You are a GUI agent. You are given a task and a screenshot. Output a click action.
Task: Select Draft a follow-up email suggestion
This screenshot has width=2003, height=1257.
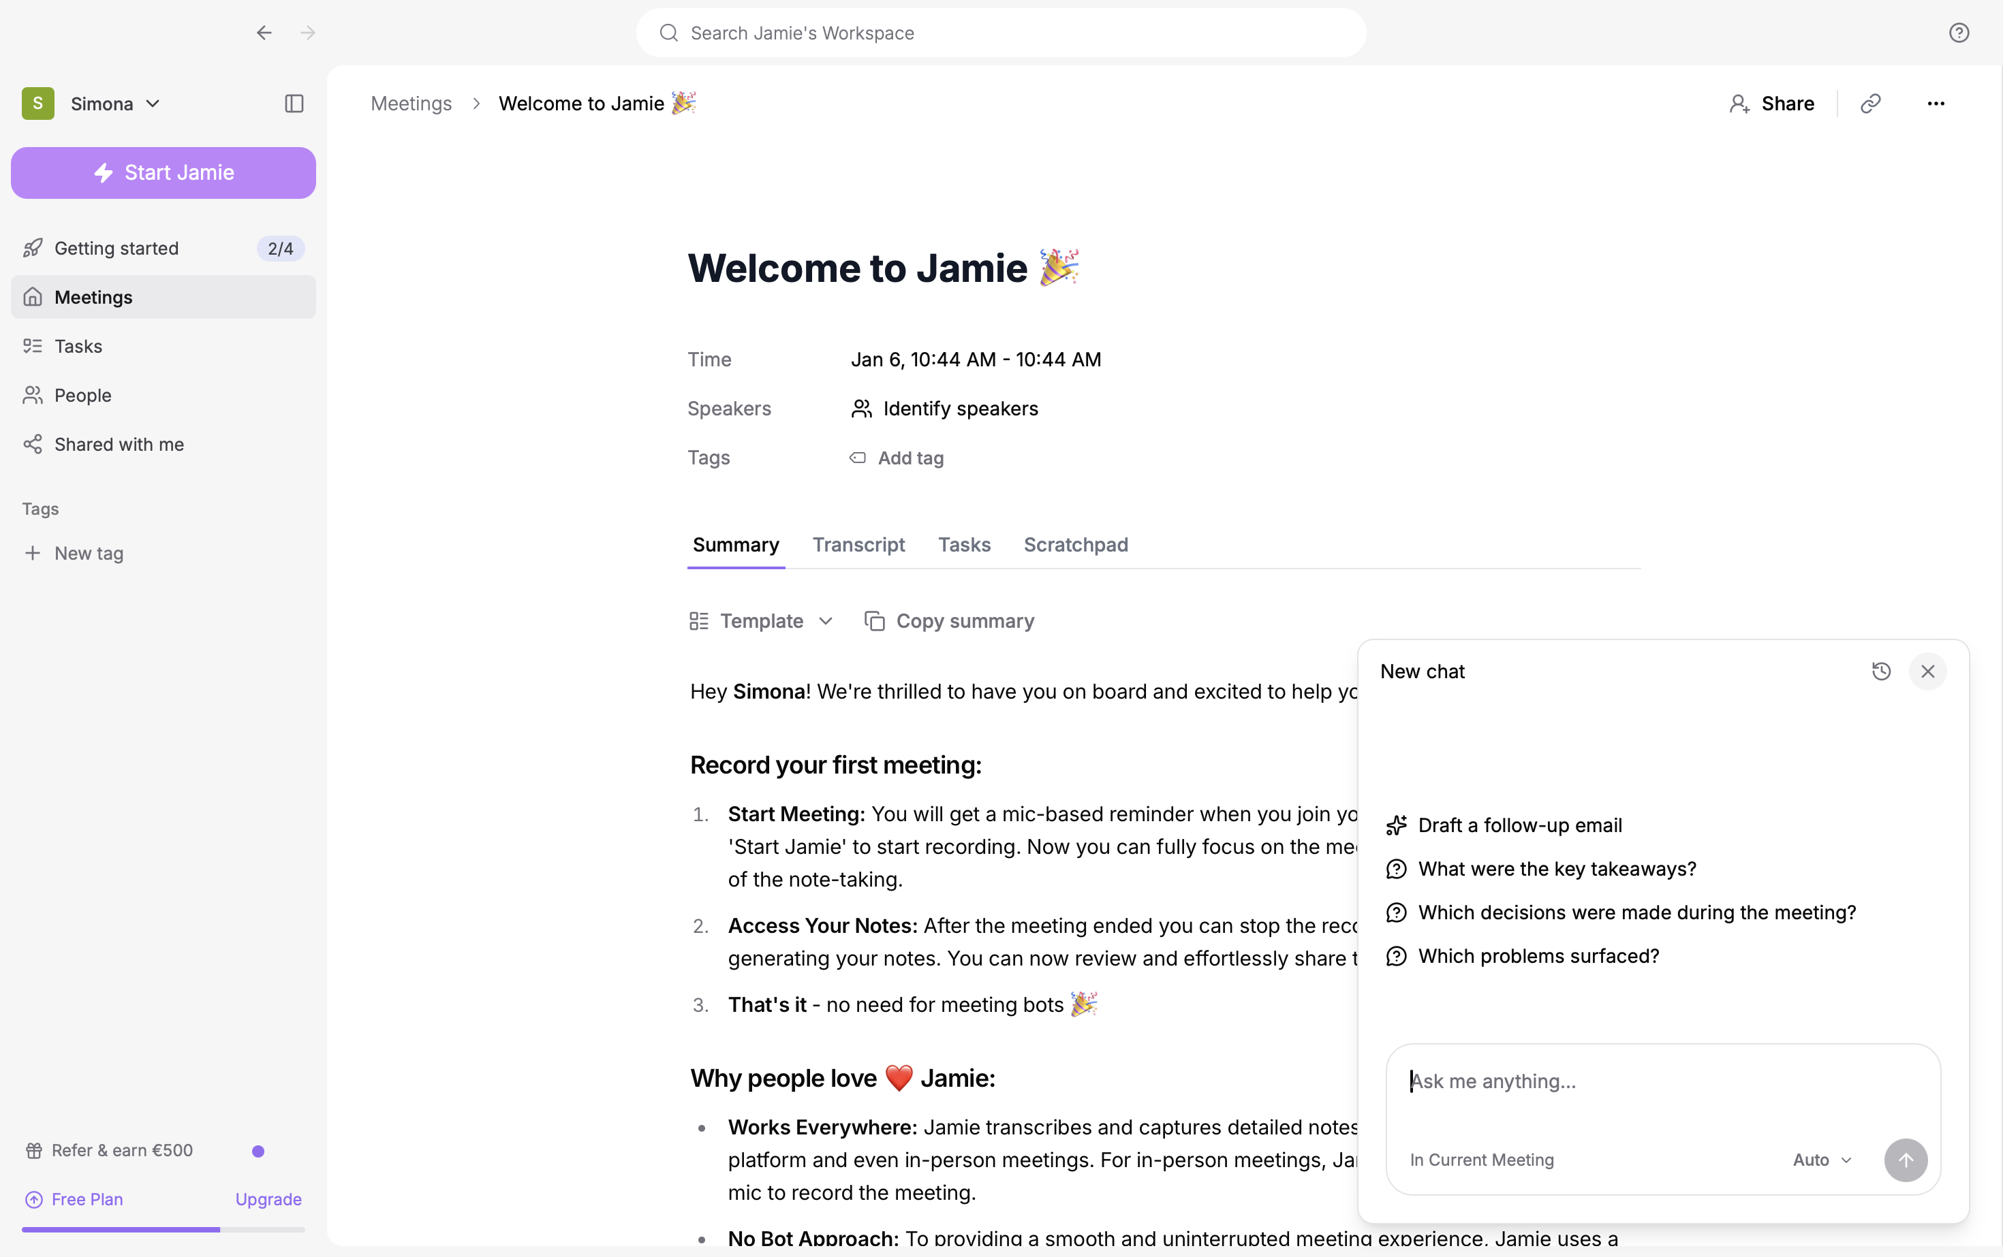coord(1519,825)
